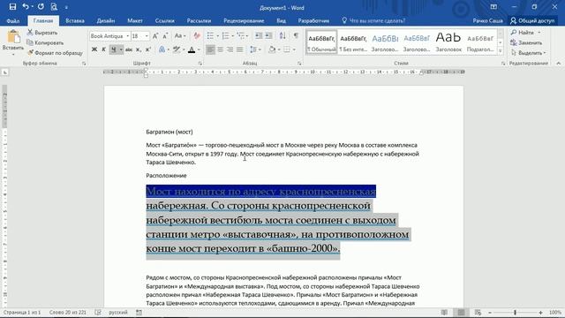Image resolution: width=565 pixels, height=318 pixels.
Task: Show paragraph marks ¶
Action: [296, 35]
